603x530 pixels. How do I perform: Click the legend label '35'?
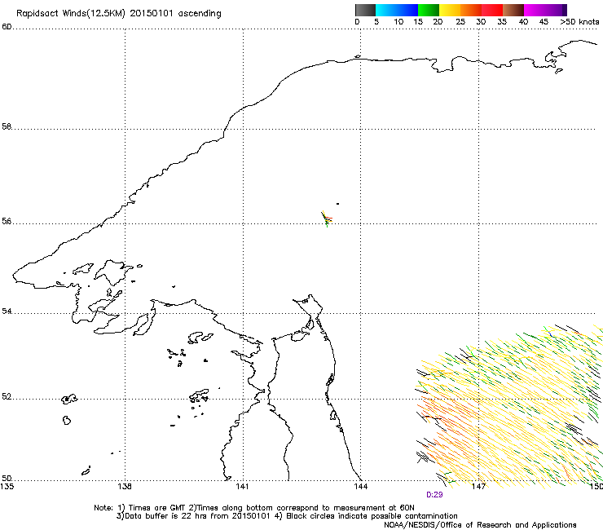point(502,22)
